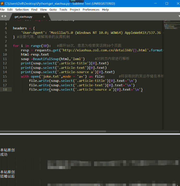Click 'BeautifulSoup' on line 11
Viewport: 180px width, 186px height.
tap(46, 59)
